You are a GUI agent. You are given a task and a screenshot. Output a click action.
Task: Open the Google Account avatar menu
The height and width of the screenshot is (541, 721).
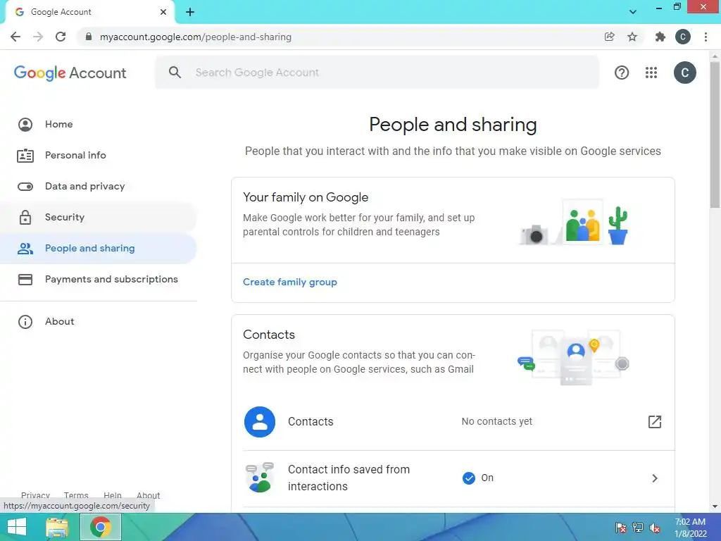pyautogui.click(x=684, y=73)
